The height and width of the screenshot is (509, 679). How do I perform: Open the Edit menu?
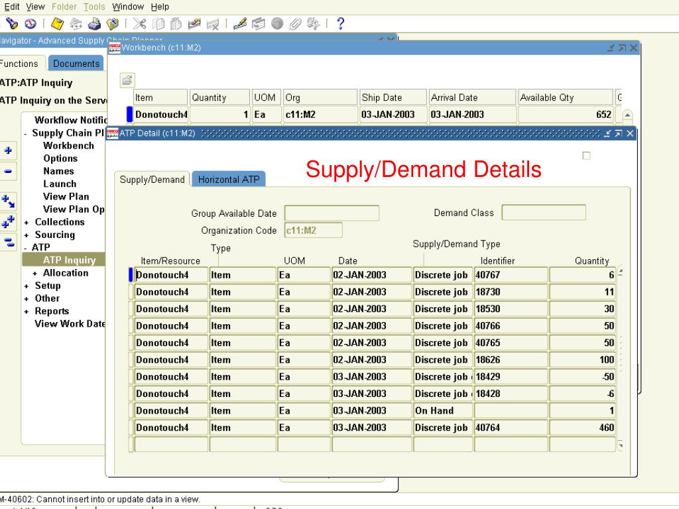tap(12, 7)
